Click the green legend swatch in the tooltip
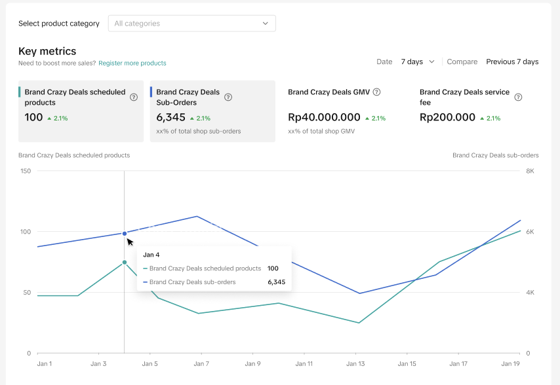The width and height of the screenshot is (560, 385). click(x=145, y=268)
